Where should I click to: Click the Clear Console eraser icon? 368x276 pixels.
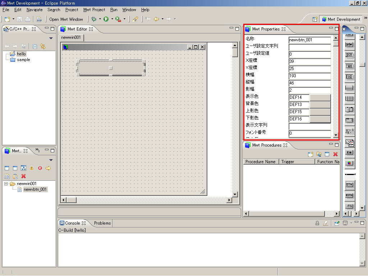pos(326,223)
